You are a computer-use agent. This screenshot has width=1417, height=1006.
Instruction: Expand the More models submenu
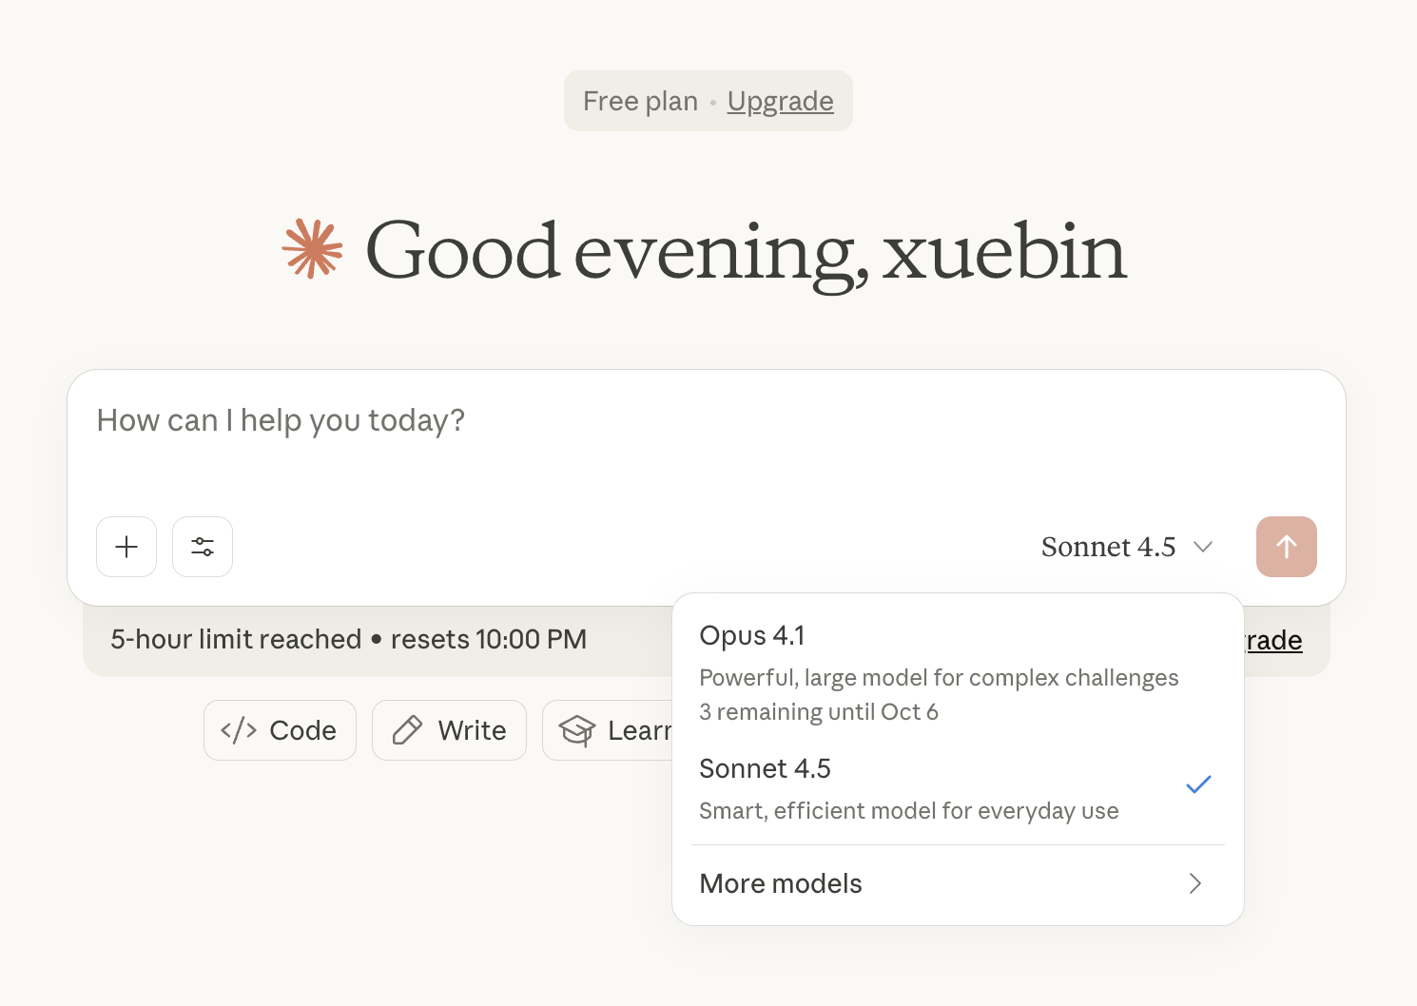(958, 883)
